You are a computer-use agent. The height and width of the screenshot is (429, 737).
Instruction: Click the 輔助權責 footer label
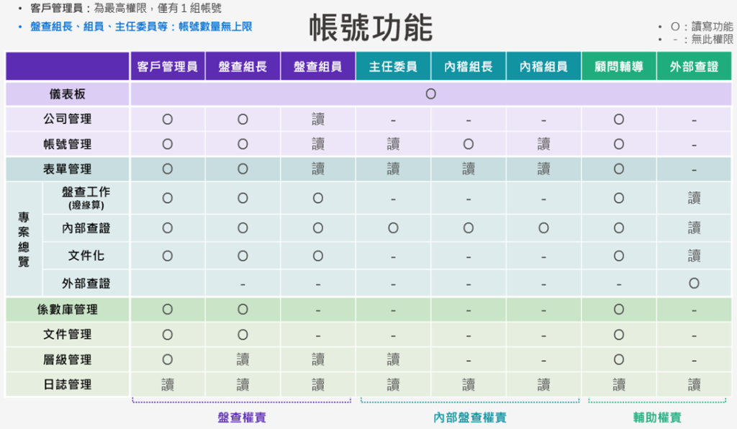pos(656,417)
